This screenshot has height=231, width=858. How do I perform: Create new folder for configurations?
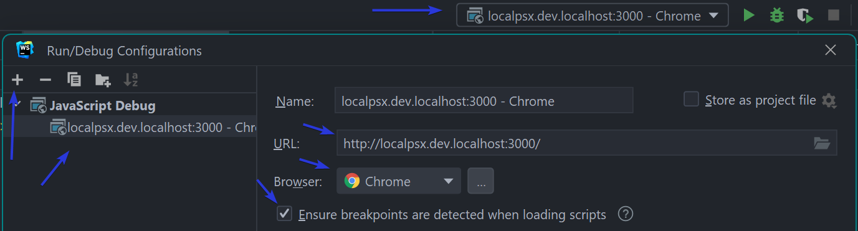pyautogui.click(x=103, y=80)
